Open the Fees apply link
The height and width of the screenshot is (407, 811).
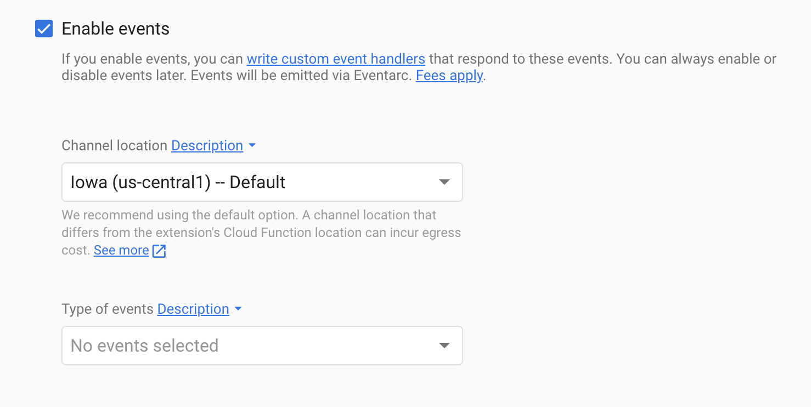pos(449,76)
